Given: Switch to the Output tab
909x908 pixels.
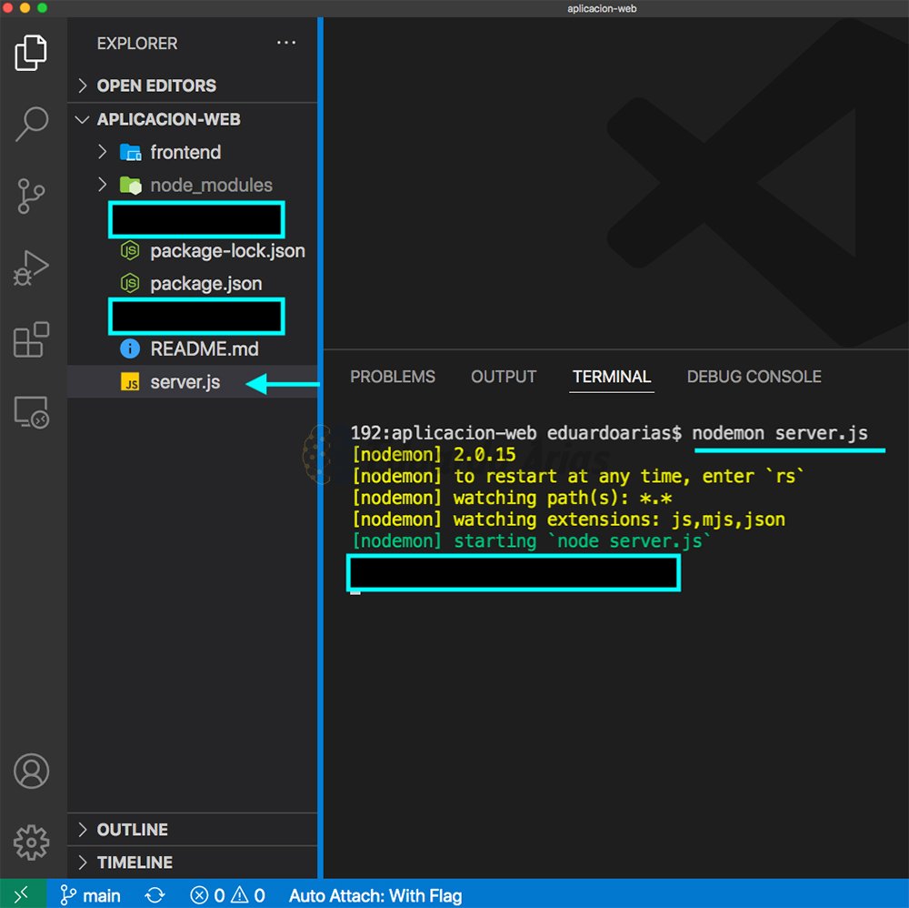Looking at the screenshot, I should [504, 377].
